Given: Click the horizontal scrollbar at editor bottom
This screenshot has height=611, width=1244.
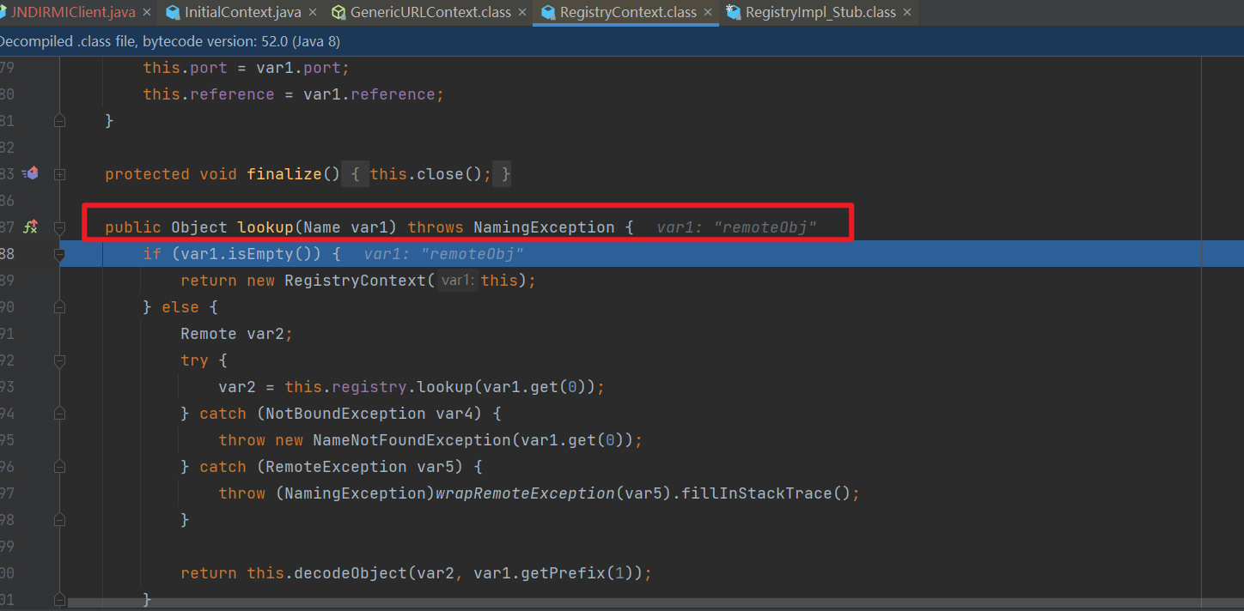Looking at the screenshot, I should pyautogui.click(x=601, y=604).
